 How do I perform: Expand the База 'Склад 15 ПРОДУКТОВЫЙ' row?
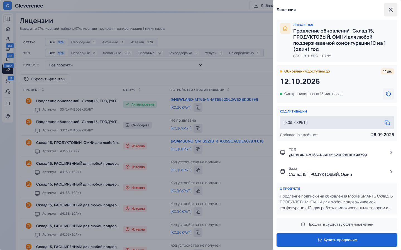(x=337, y=172)
